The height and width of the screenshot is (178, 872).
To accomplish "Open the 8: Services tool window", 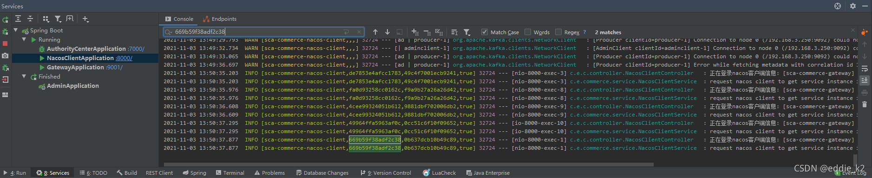I will [x=53, y=173].
